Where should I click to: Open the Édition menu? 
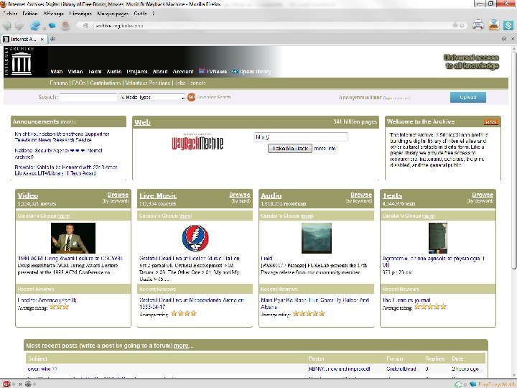30,14
